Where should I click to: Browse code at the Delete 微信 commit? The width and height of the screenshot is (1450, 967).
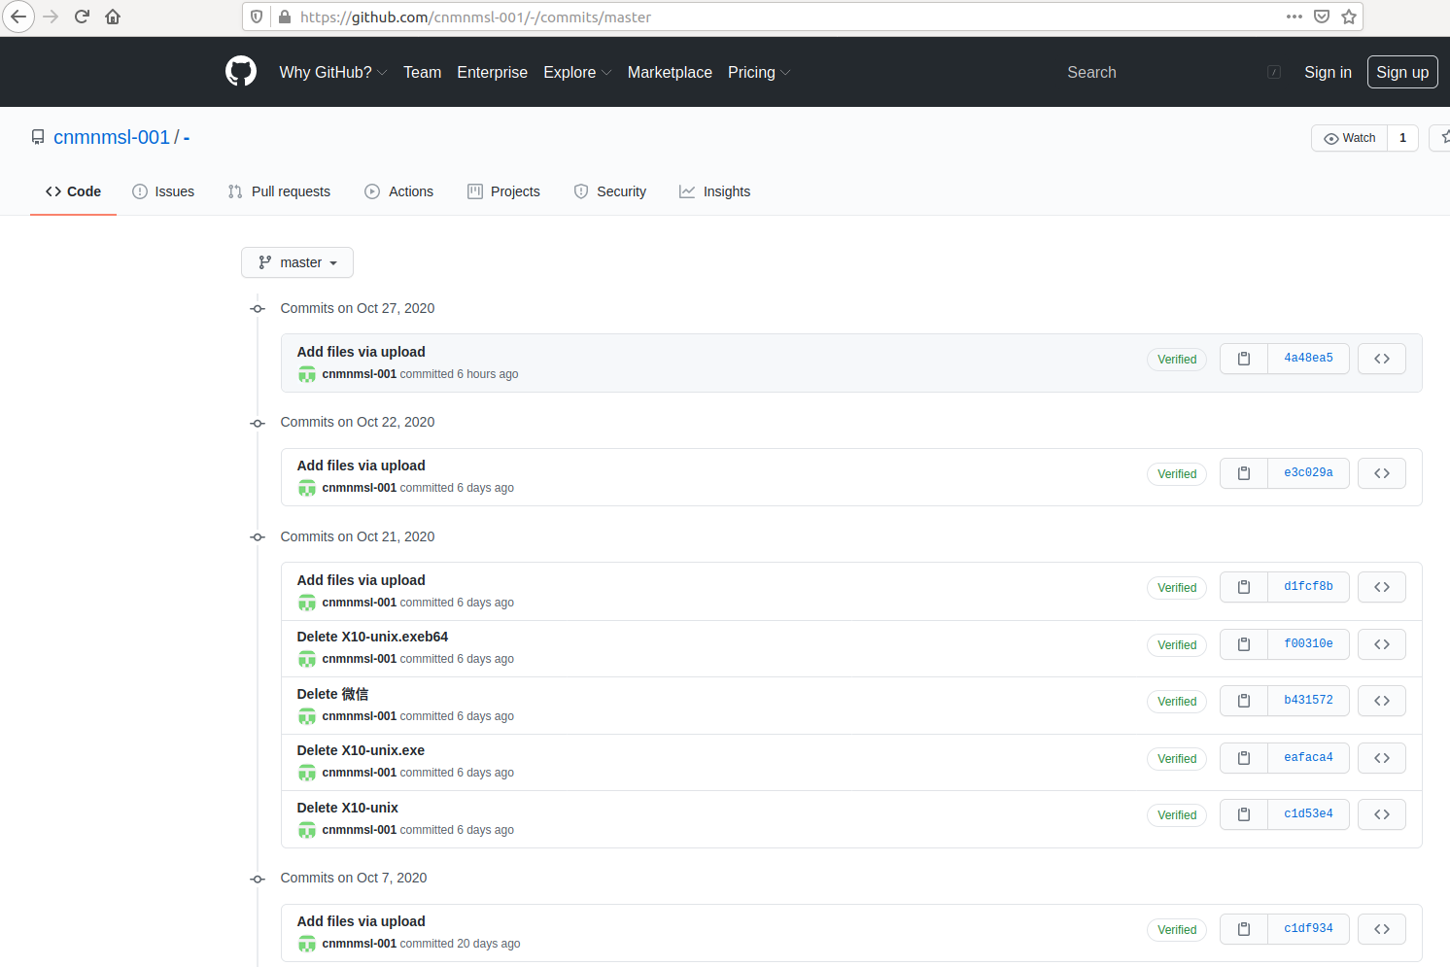1381,700
